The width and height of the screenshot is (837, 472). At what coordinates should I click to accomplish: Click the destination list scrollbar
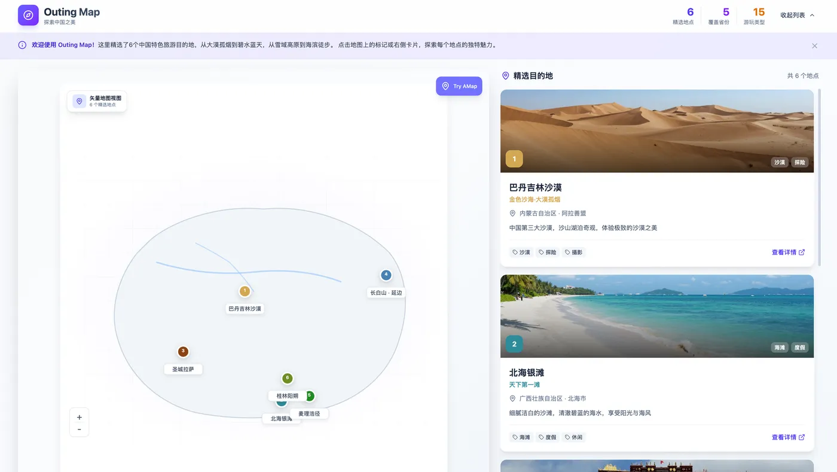coord(820,178)
